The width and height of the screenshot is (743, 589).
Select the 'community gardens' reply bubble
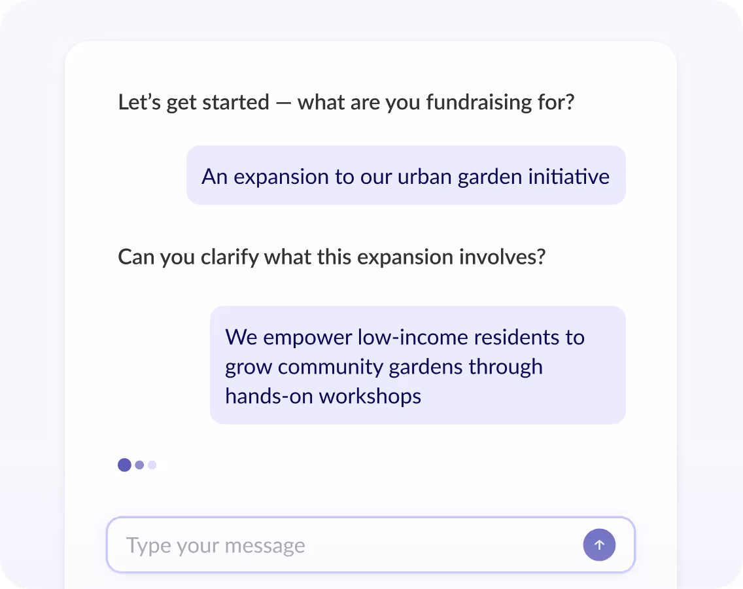pos(417,365)
